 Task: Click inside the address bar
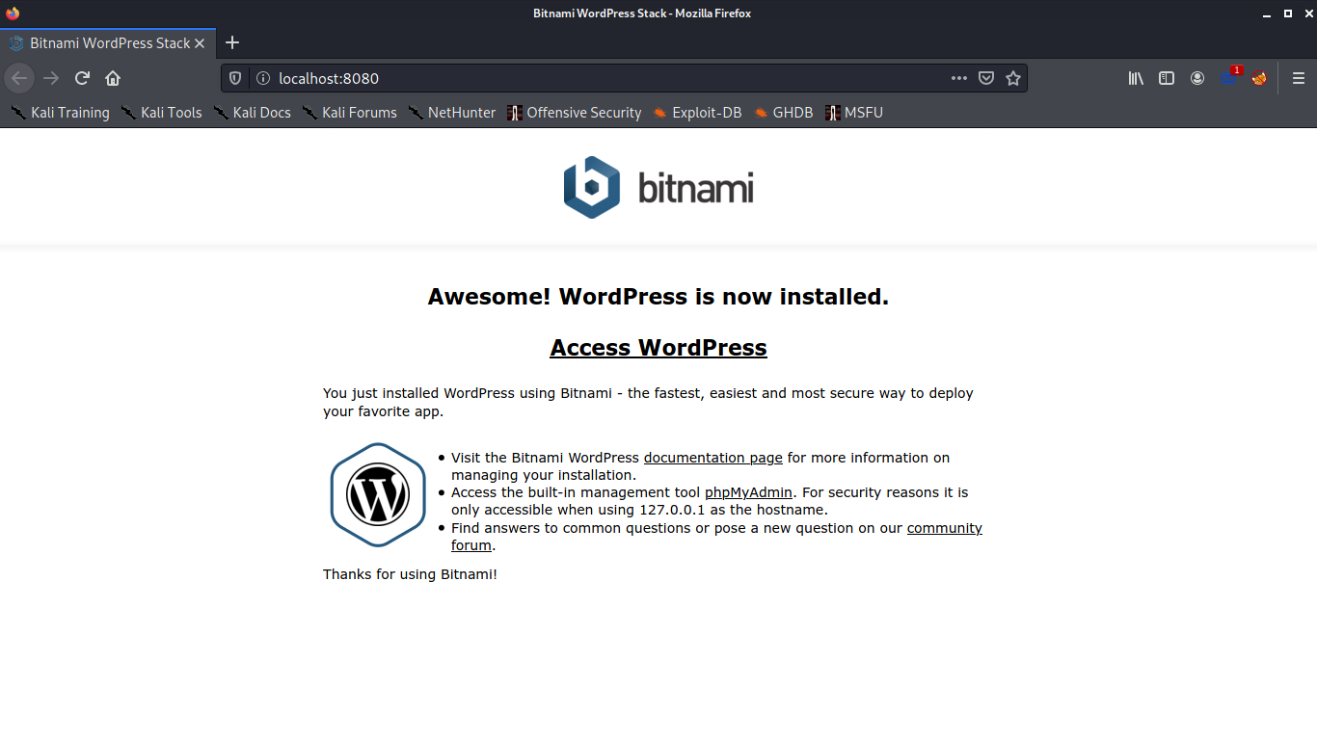click(578, 78)
